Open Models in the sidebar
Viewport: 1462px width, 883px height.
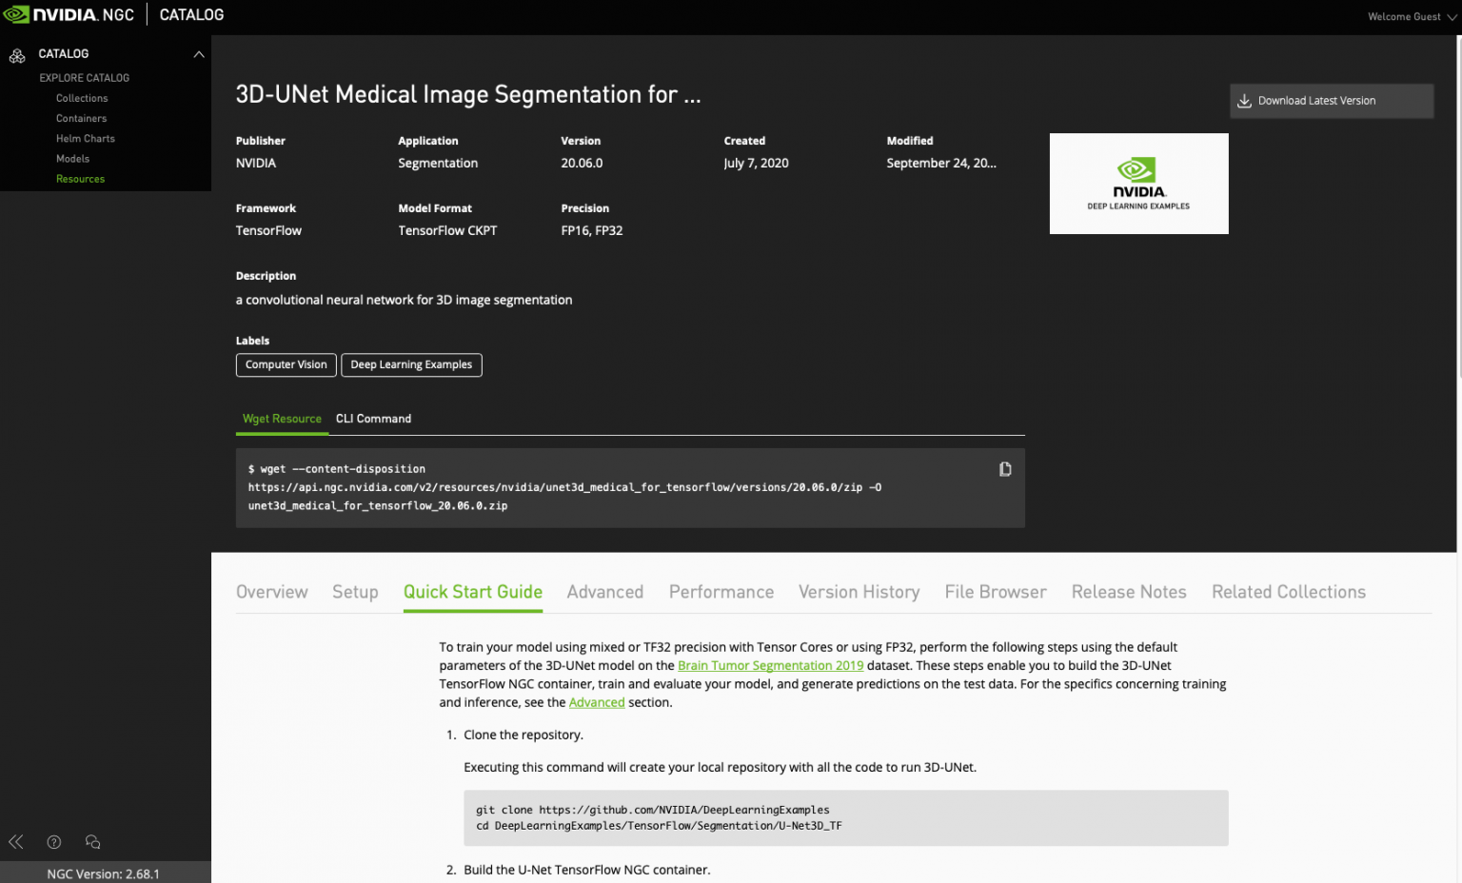[72, 158]
